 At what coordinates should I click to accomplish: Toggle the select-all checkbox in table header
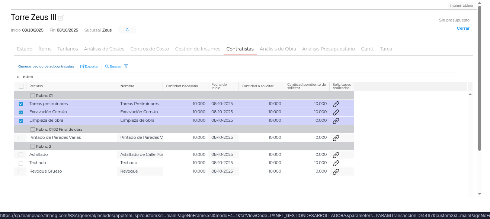pyautogui.click(x=21, y=86)
